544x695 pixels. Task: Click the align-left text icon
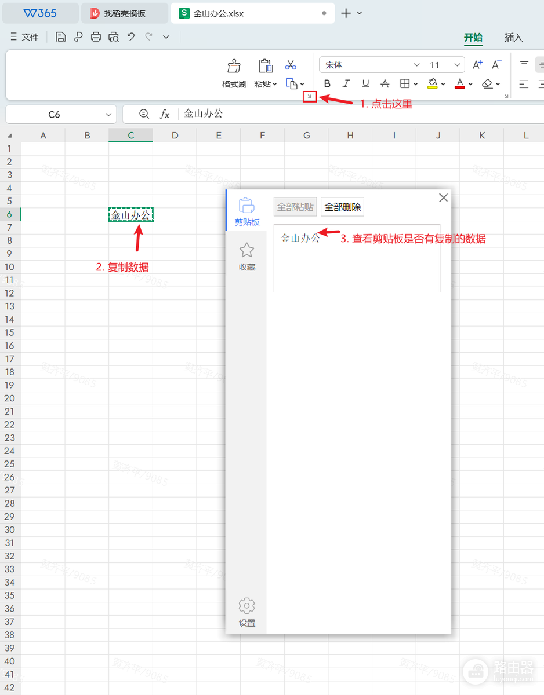click(x=524, y=84)
